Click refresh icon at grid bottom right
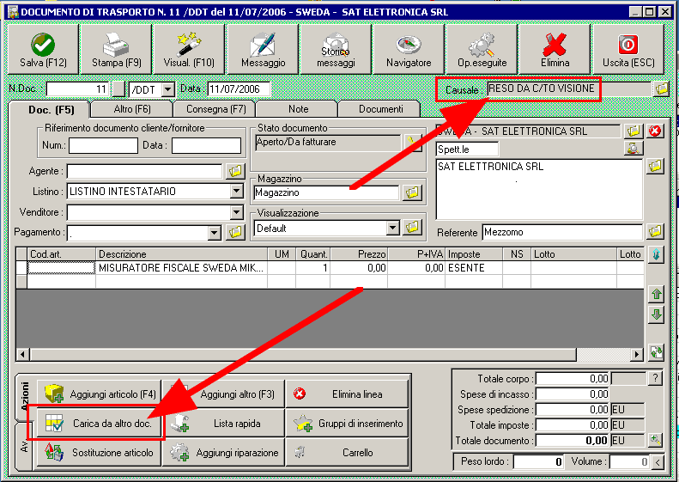The height and width of the screenshot is (482, 679). [x=656, y=352]
